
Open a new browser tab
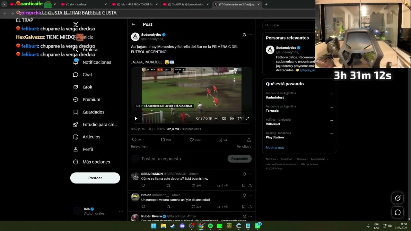coord(266,4)
